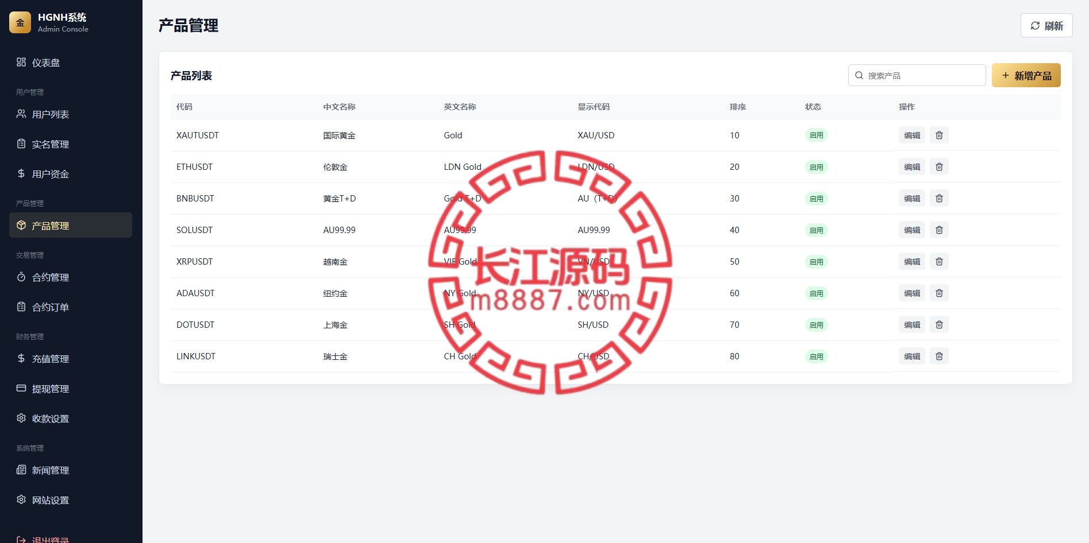Delete the BNBUSDT product row
This screenshot has width=1089, height=543.
939,199
